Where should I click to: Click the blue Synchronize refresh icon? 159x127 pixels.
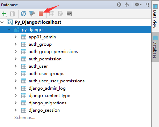pyautogui.click(x=23, y=14)
